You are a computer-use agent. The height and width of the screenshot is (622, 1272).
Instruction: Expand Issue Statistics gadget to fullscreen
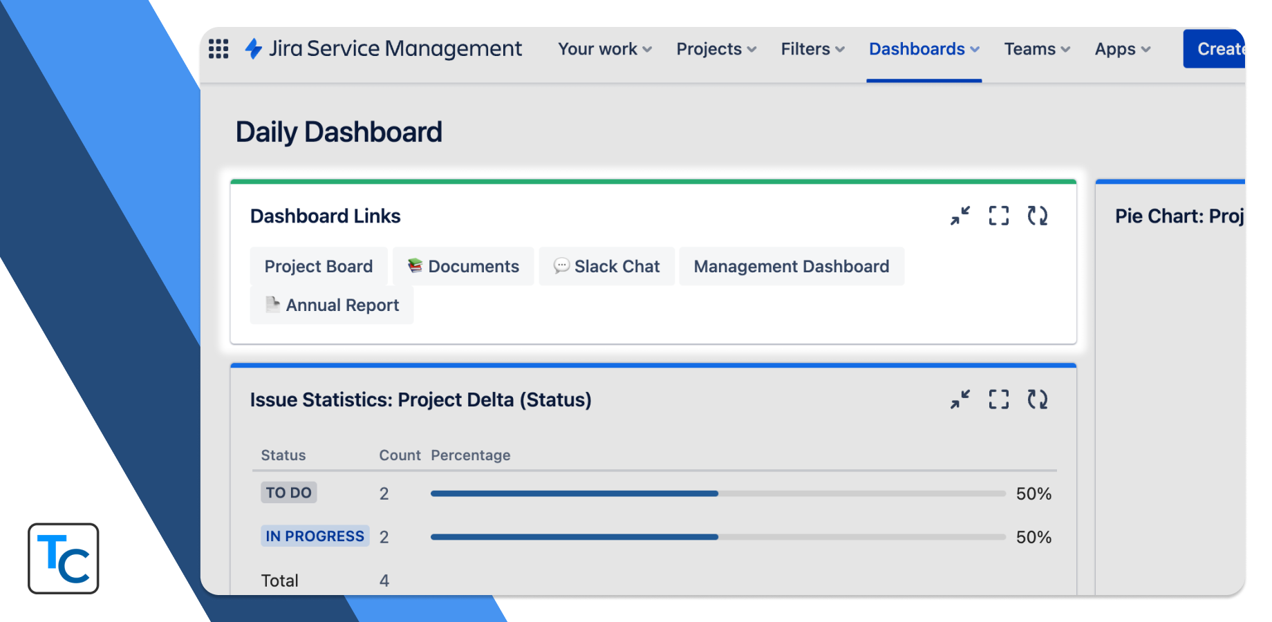click(x=998, y=399)
